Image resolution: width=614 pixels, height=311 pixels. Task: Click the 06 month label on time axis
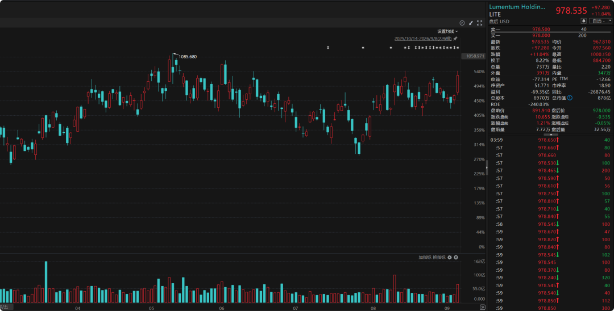click(222, 308)
